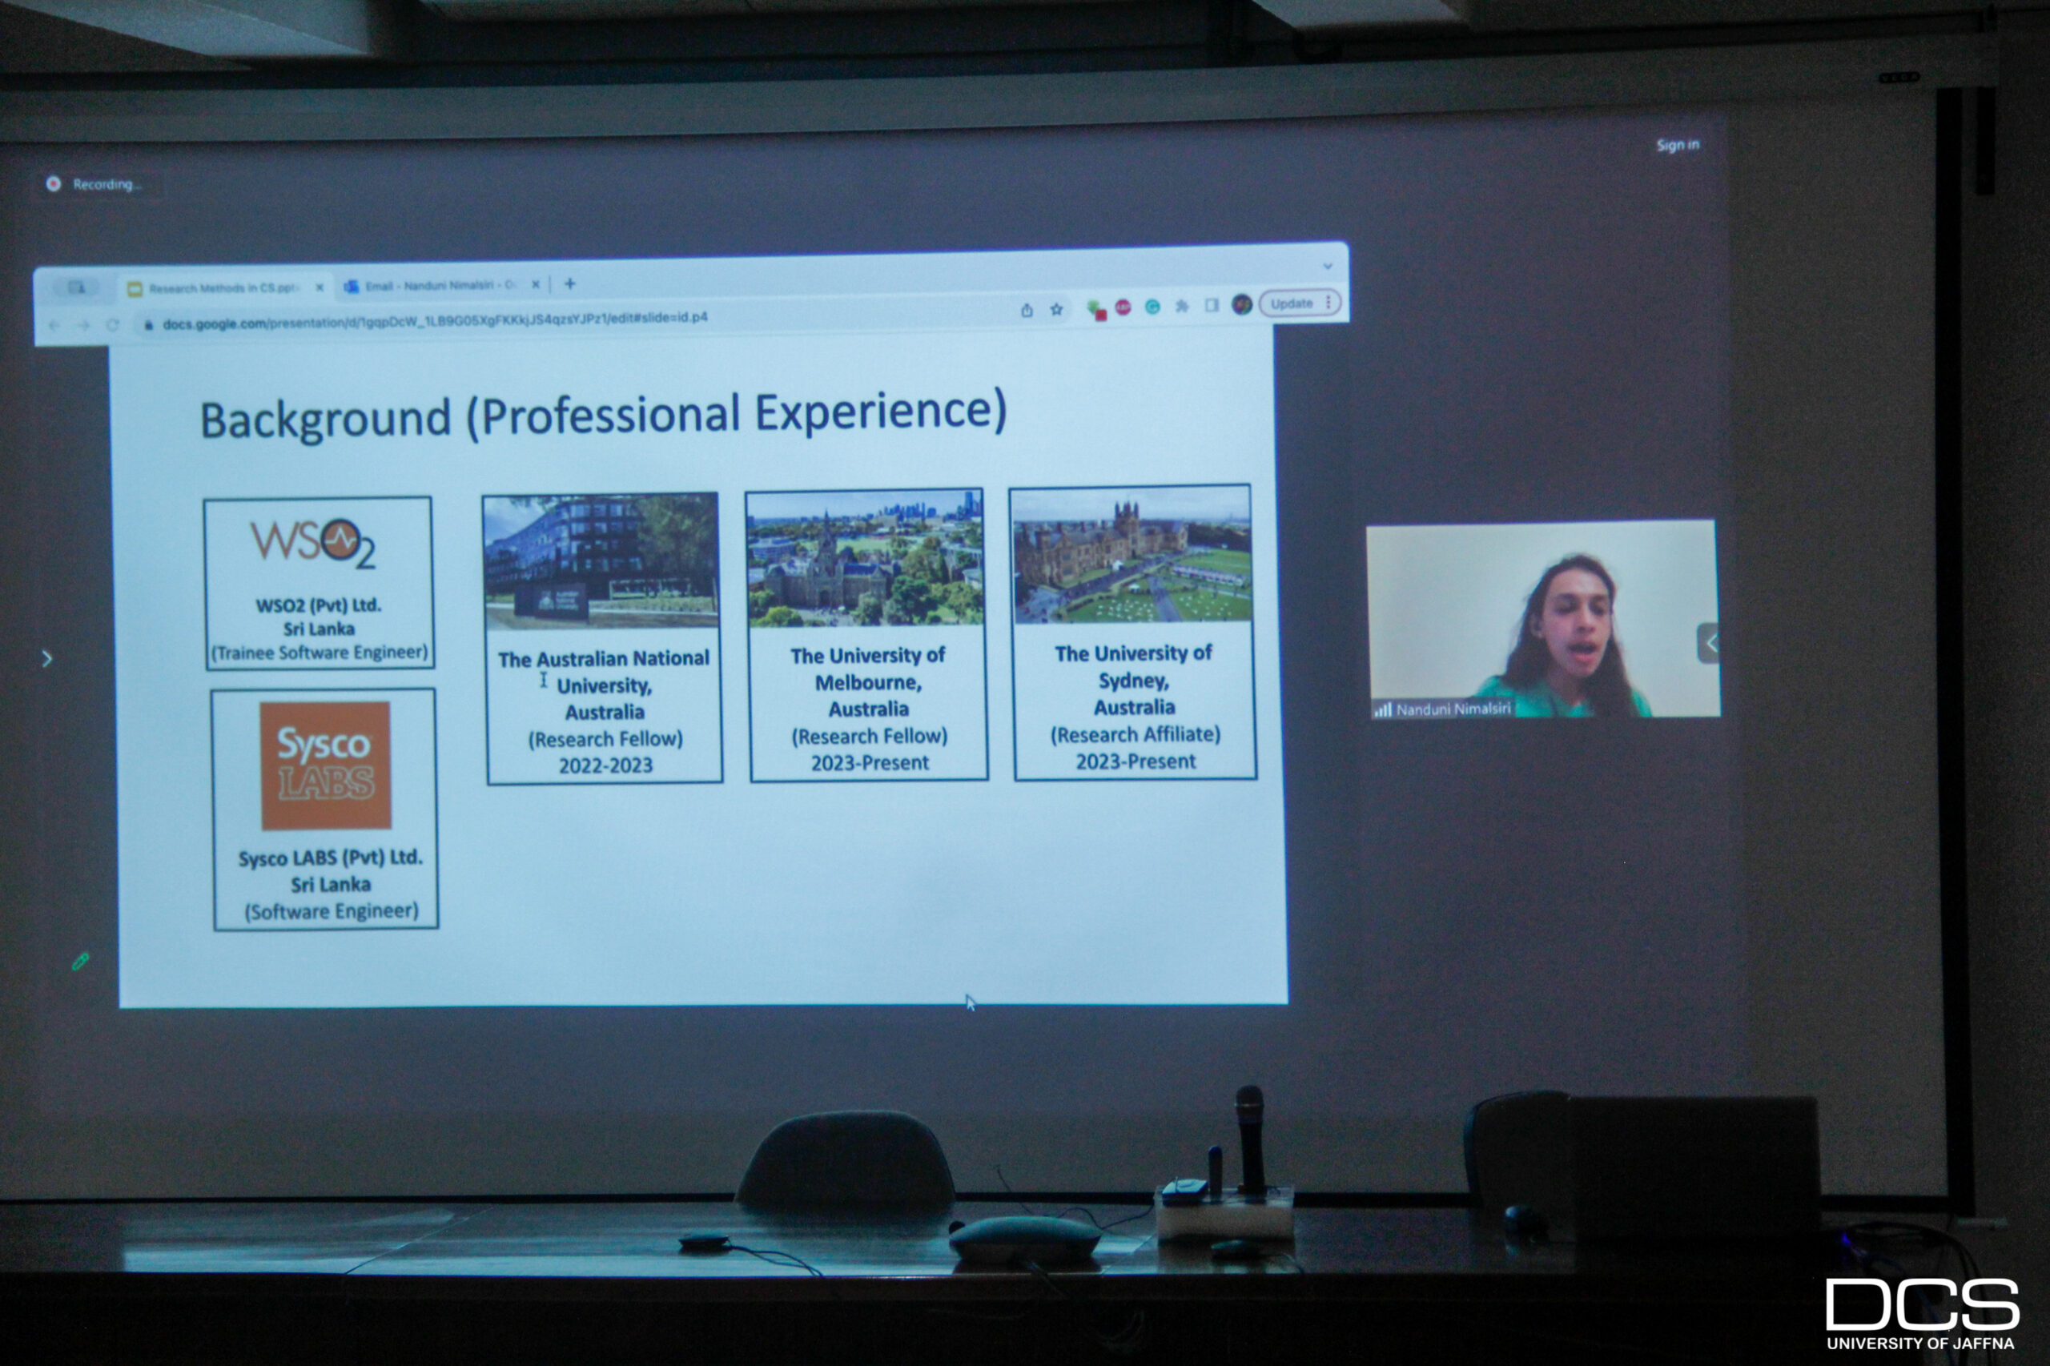
Task: Expand the left side panel arrow
Action: click(47, 659)
